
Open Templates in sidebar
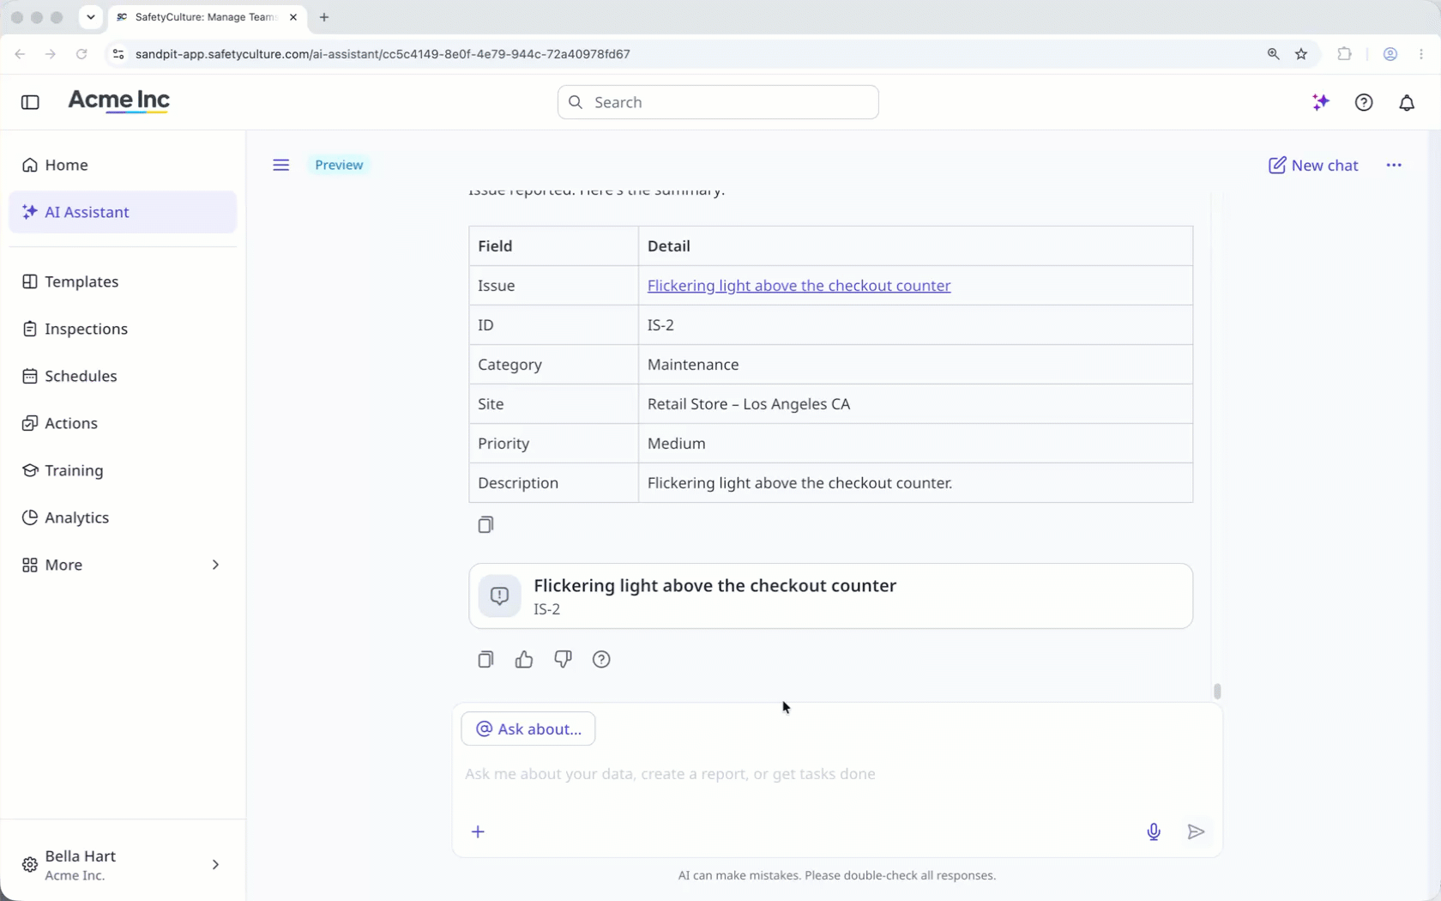coord(123,281)
